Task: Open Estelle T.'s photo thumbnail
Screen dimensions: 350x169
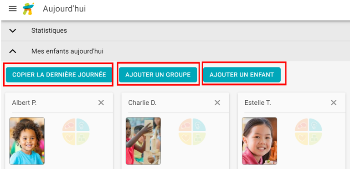Action: pyautogui.click(x=260, y=141)
